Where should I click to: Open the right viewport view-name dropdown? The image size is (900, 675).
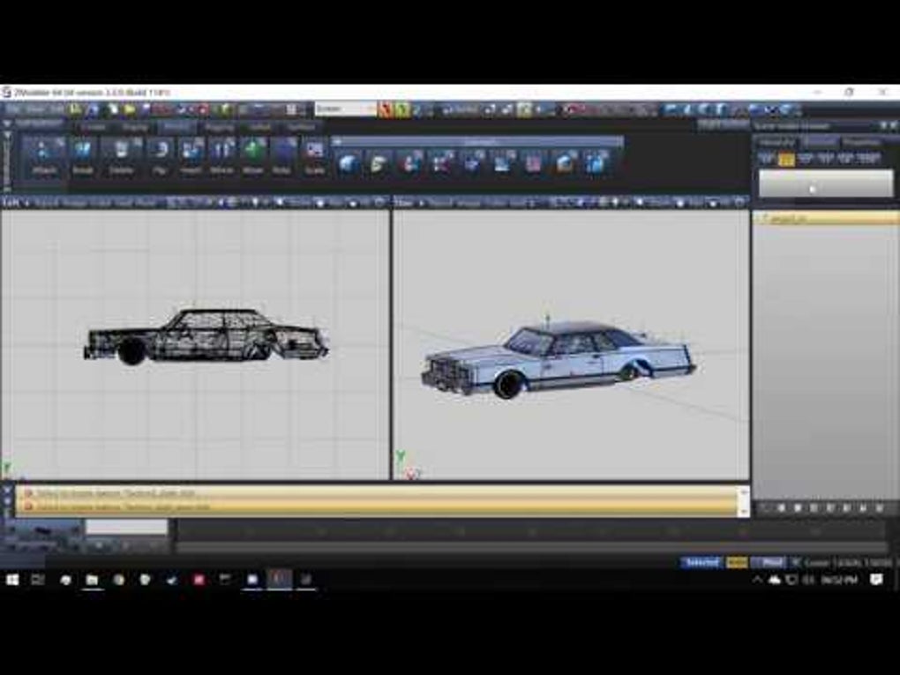[x=409, y=203]
